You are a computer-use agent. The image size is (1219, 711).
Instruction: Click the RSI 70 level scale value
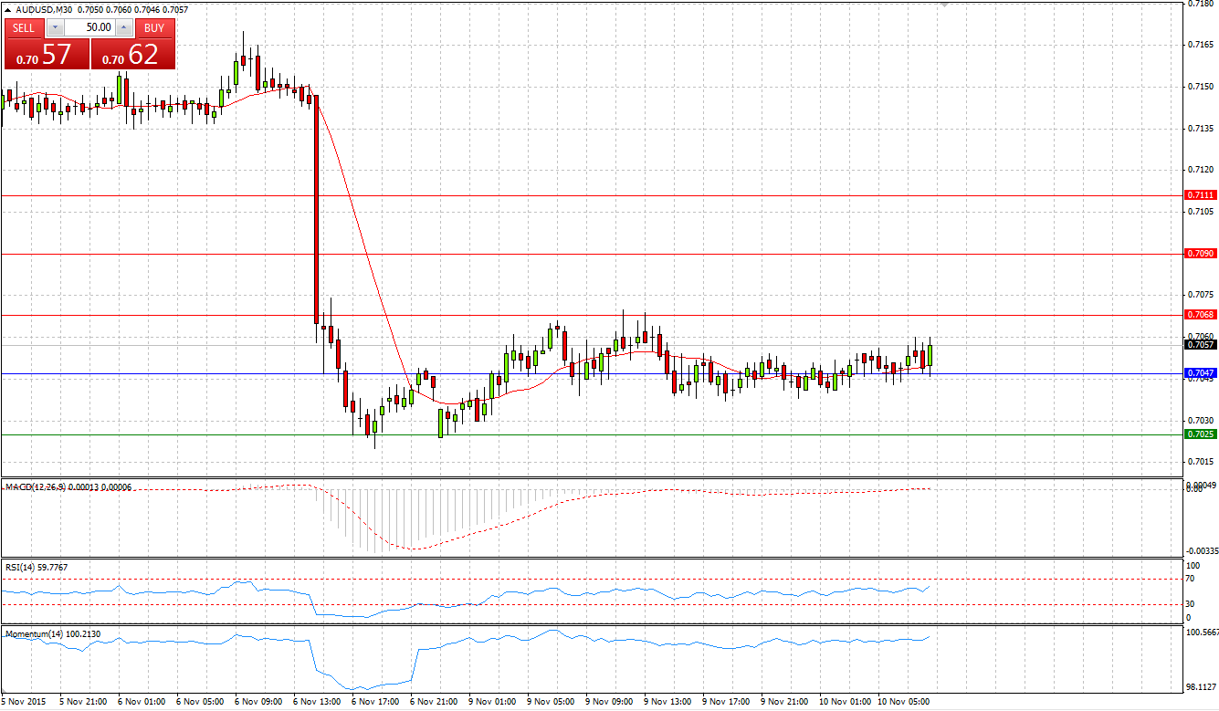(x=1191, y=579)
